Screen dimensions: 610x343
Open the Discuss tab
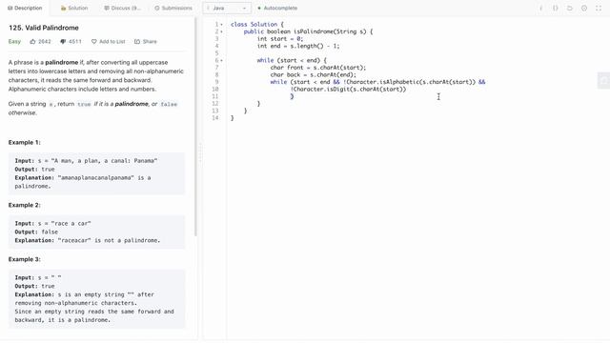click(x=122, y=9)
